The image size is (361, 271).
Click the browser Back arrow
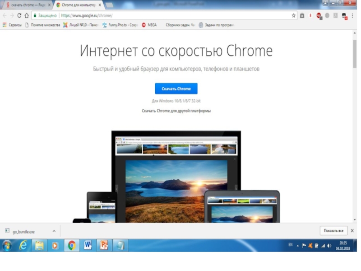pyautogui.click(x=5, y=15)
